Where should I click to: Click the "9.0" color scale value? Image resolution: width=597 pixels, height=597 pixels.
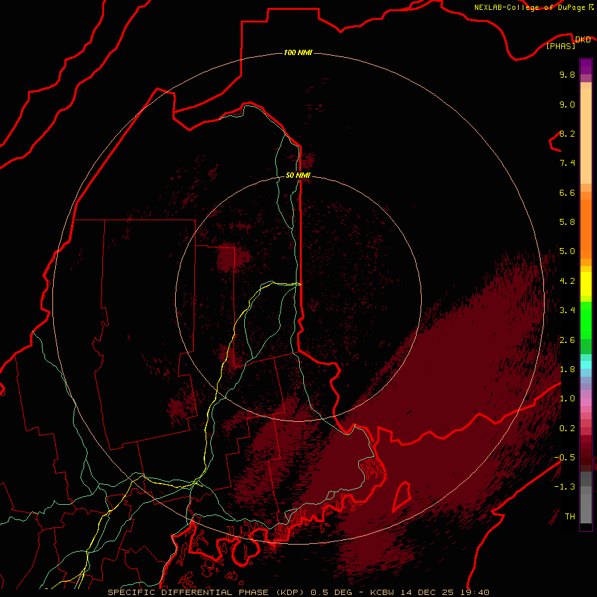point(567,104)
